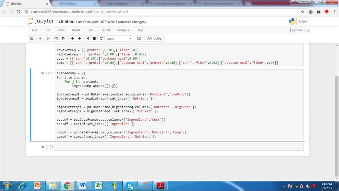Click the clock in system tray

tap(326, 186)
